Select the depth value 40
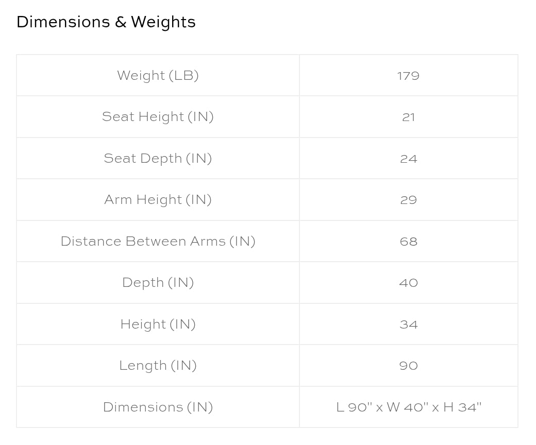Viewport: 536px width, 445px height. click(x=408, y=283)
